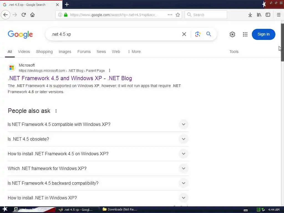
Task: Switch to the Shopping tab
Action: tap(44, 52)
